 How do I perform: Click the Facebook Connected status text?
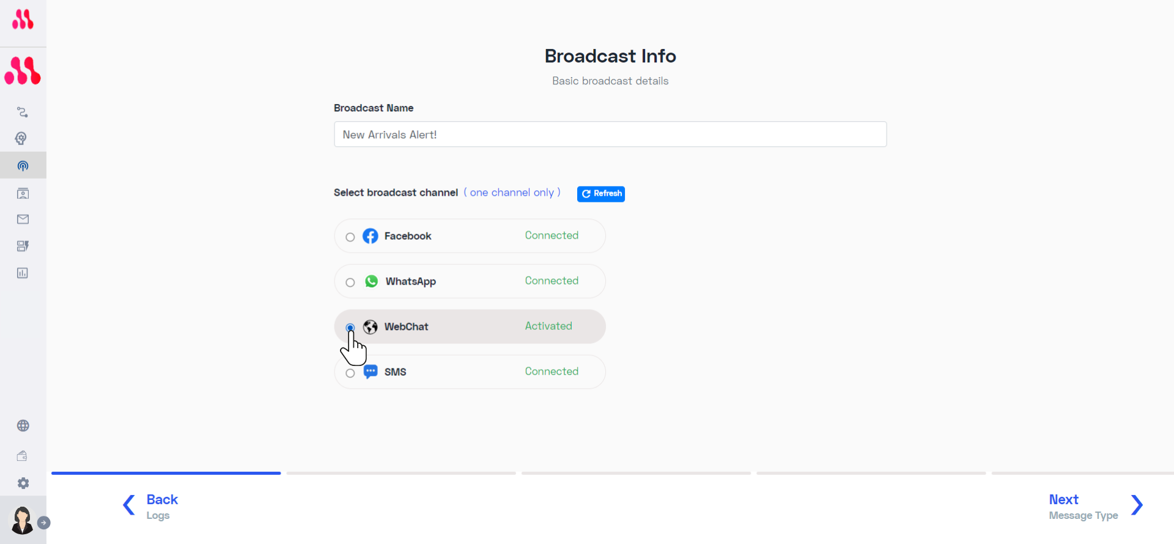coord(552,236)
